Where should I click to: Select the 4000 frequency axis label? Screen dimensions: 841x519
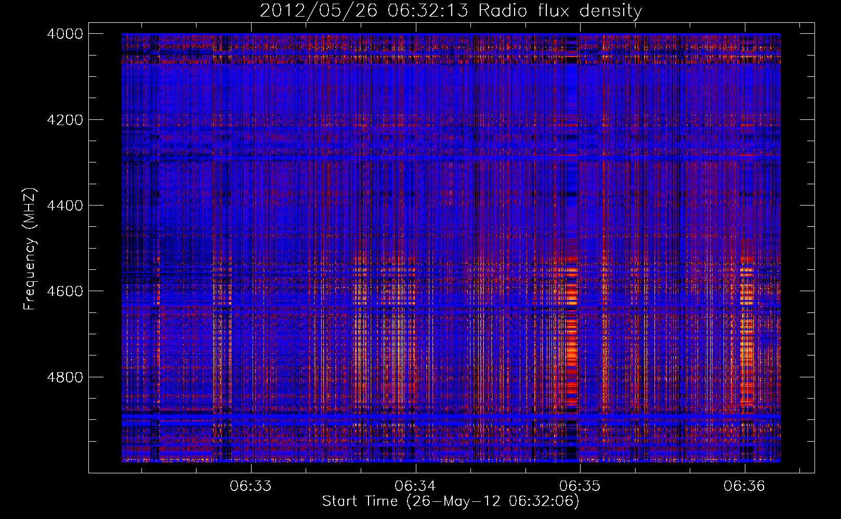coord(65,34)
